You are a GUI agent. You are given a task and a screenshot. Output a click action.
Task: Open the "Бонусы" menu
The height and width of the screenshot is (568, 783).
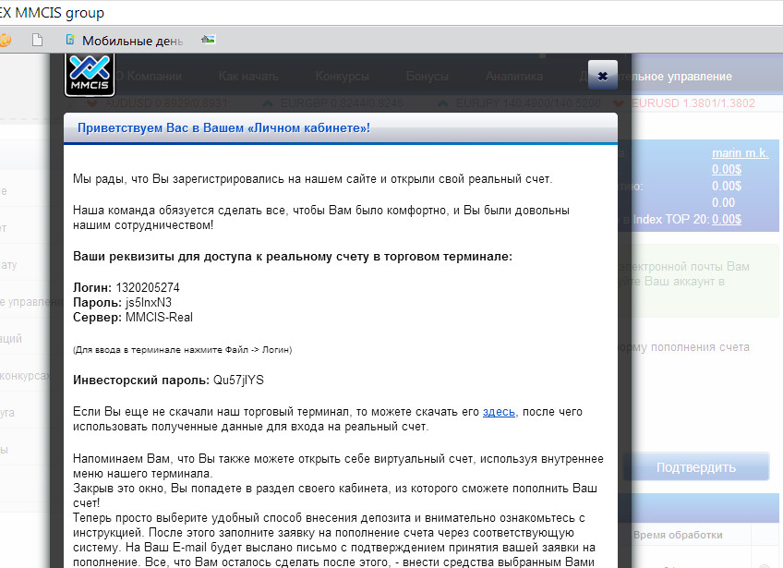pyautogui.click(x=427, y=77)
